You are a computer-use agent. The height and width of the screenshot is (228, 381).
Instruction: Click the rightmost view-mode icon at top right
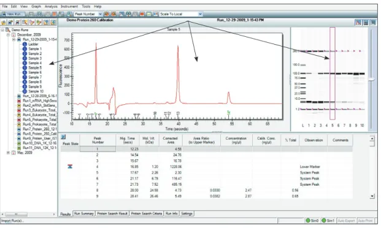pos(373,23)
